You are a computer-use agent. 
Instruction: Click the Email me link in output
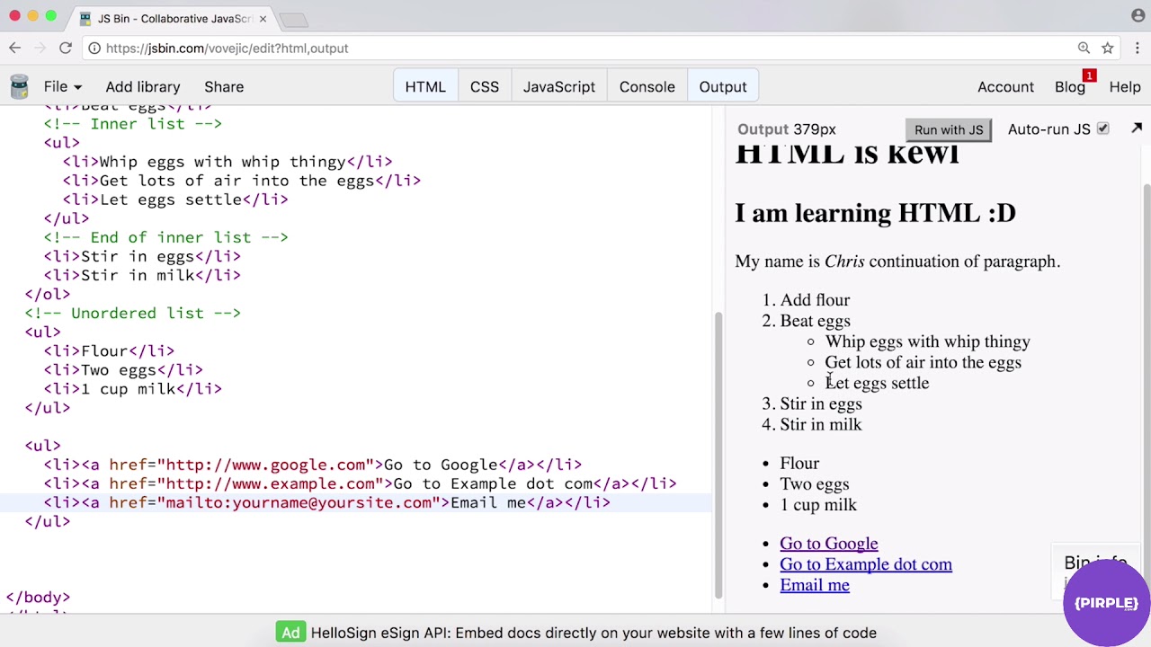[x=815, y=585]
